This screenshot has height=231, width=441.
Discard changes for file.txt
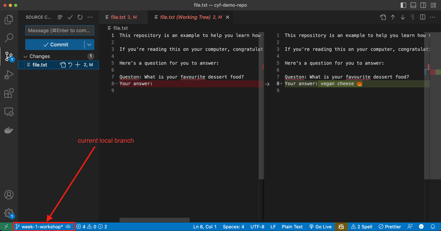[70, 65]
